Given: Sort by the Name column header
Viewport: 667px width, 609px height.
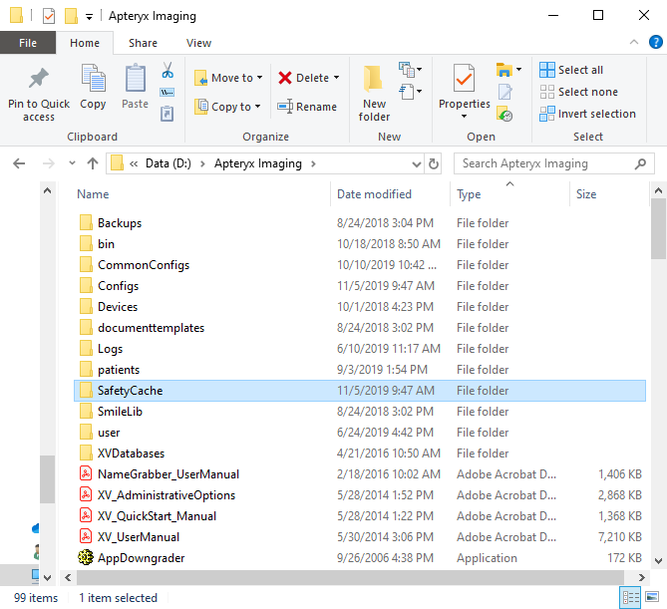Looking at the screenshot, I should click(93, 194).
